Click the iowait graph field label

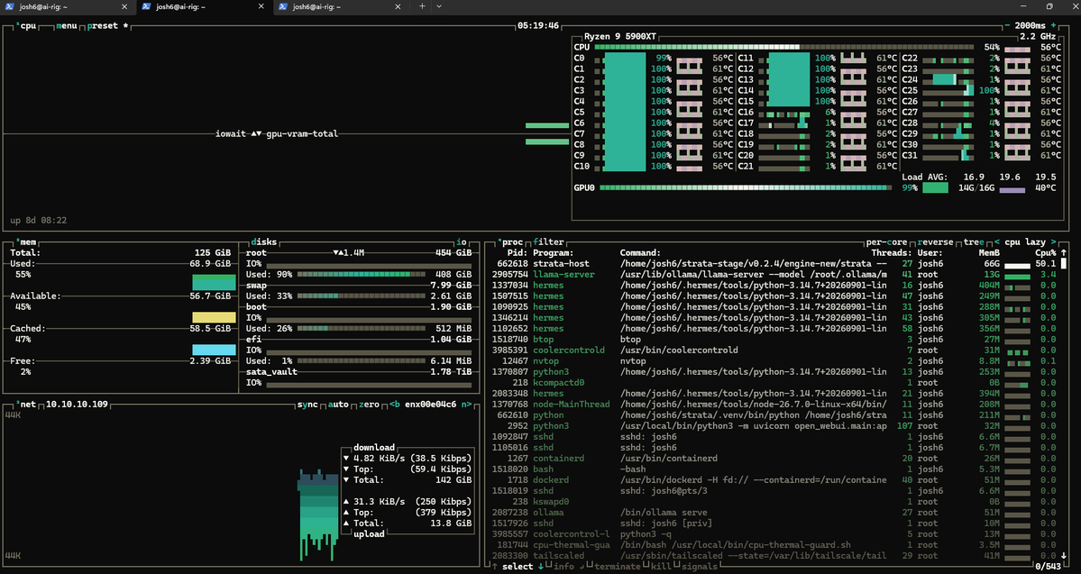click(230, 133)
